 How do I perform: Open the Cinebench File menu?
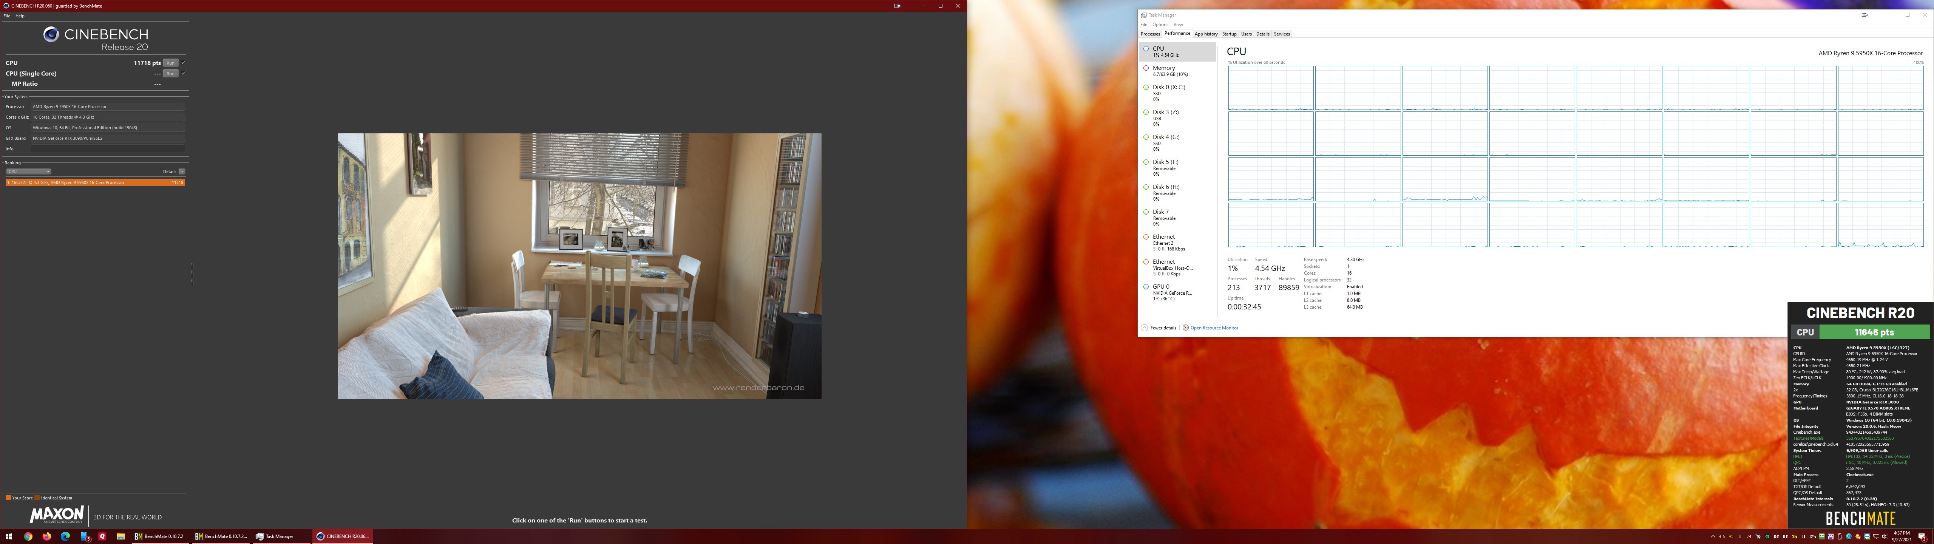pos(7,16)
